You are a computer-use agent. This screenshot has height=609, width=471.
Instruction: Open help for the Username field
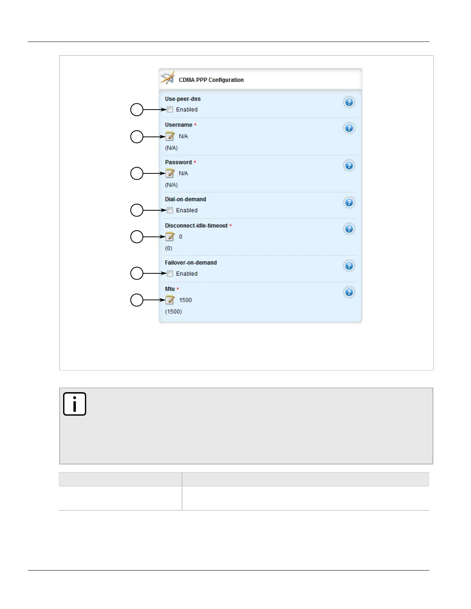[x=349, y=128]
